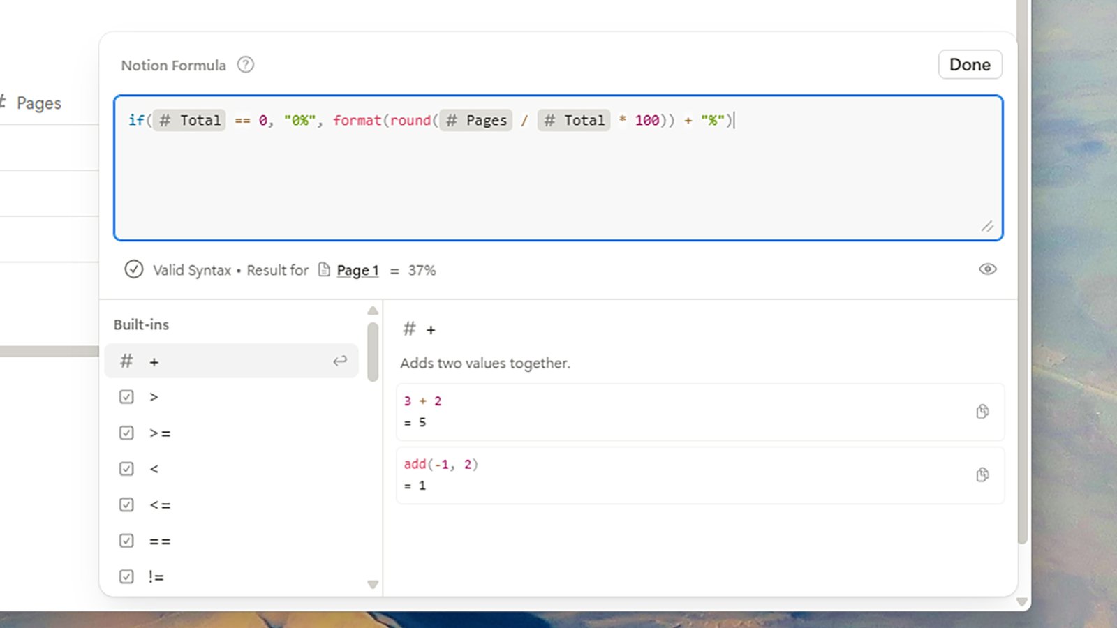Click the checkbox type icon beside '!='

[x=126, y=577]
